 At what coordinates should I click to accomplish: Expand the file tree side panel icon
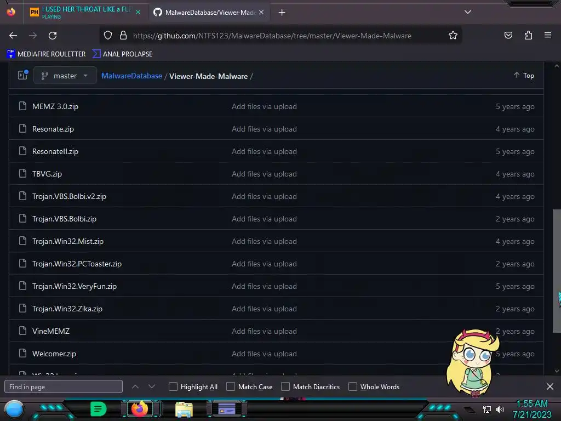tap(23, 75)
